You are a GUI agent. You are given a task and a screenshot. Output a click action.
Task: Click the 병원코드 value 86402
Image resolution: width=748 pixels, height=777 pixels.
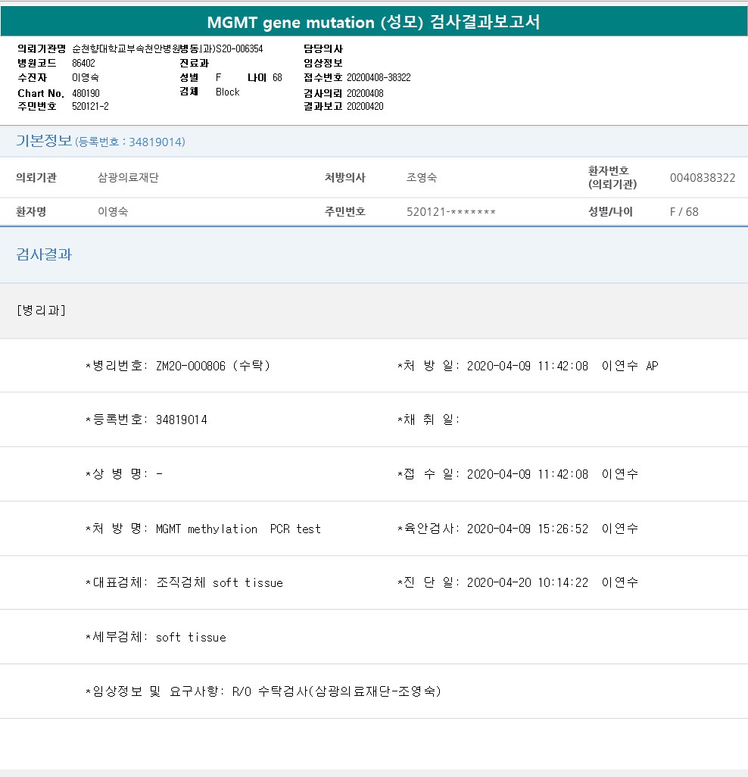pyautogui.click(x=83, y=63)
